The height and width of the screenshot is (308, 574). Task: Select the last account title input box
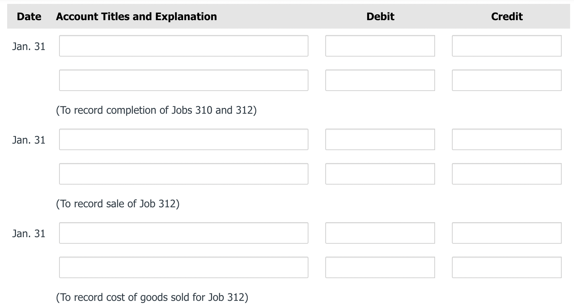point(183,267)
